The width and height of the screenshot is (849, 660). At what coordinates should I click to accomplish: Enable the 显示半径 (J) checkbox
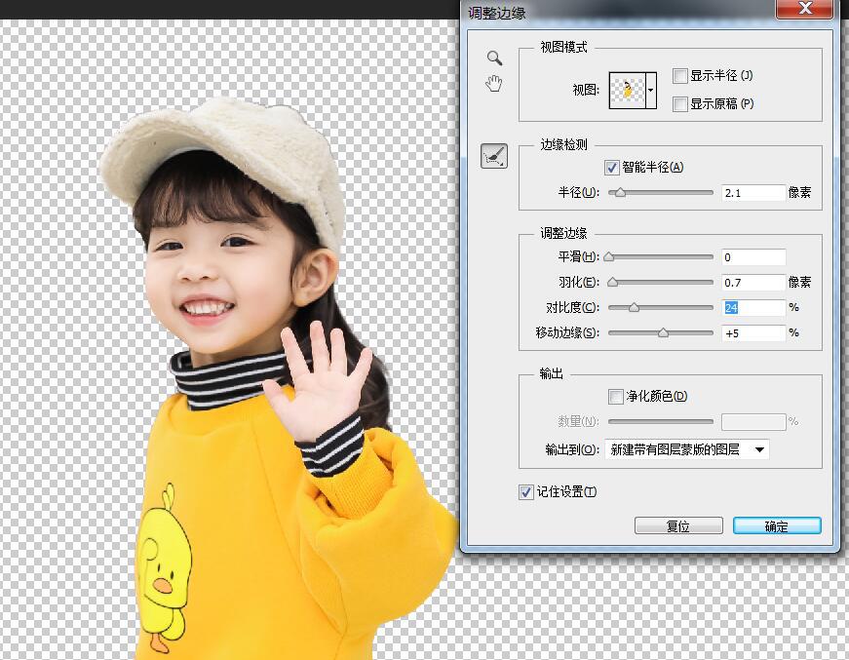[680, 76]
